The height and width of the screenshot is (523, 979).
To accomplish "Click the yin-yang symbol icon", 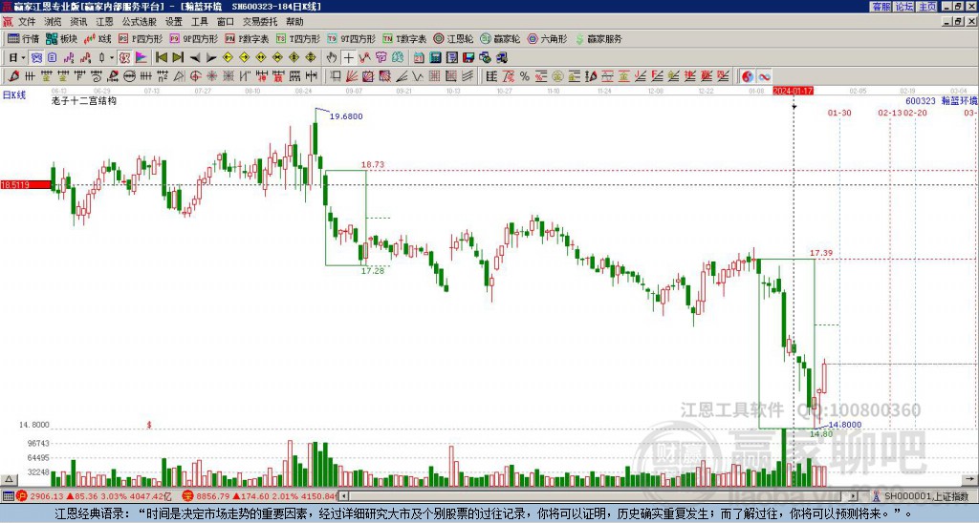I will tap(748, 76).
